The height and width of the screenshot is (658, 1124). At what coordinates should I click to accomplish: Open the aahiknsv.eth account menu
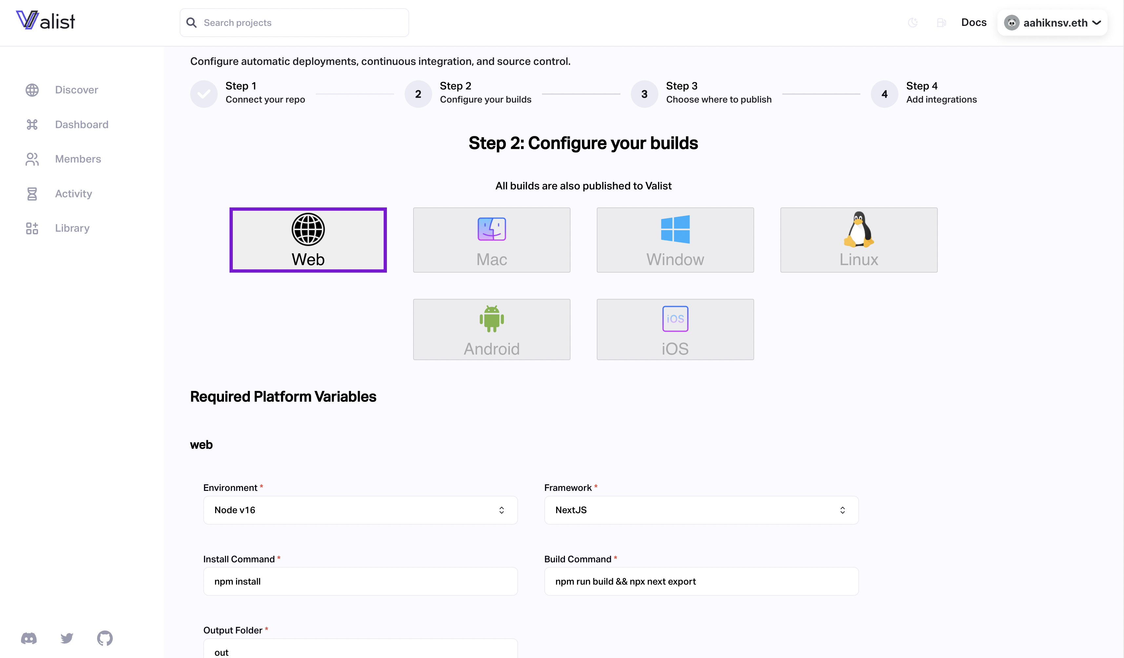1052,23
